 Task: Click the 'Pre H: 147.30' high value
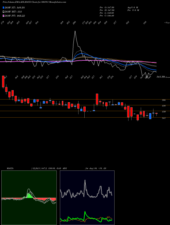click(107, 10)
